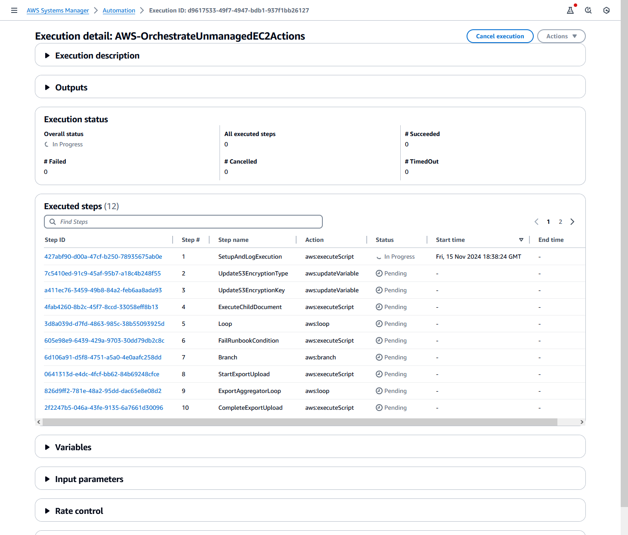Sort by the Step ID column header
Viewport: 628px width, 535px height.
(x=55, y=240)
